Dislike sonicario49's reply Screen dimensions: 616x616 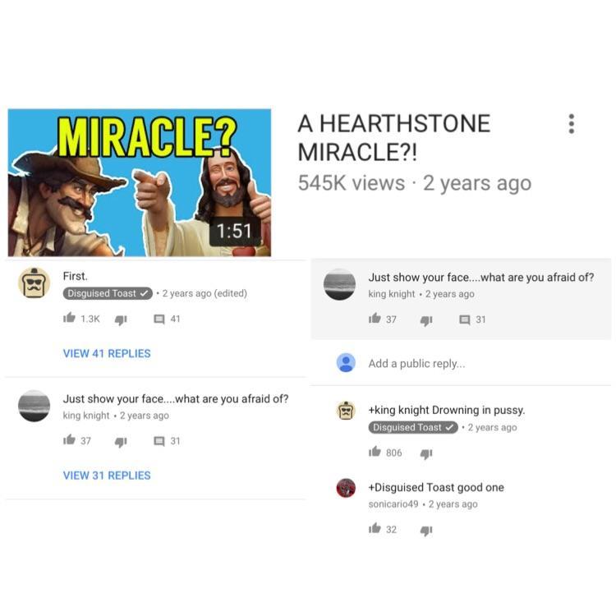pos(426,531)
